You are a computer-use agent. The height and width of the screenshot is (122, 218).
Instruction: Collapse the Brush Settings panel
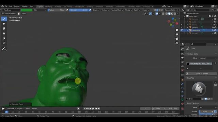(193, 103)
